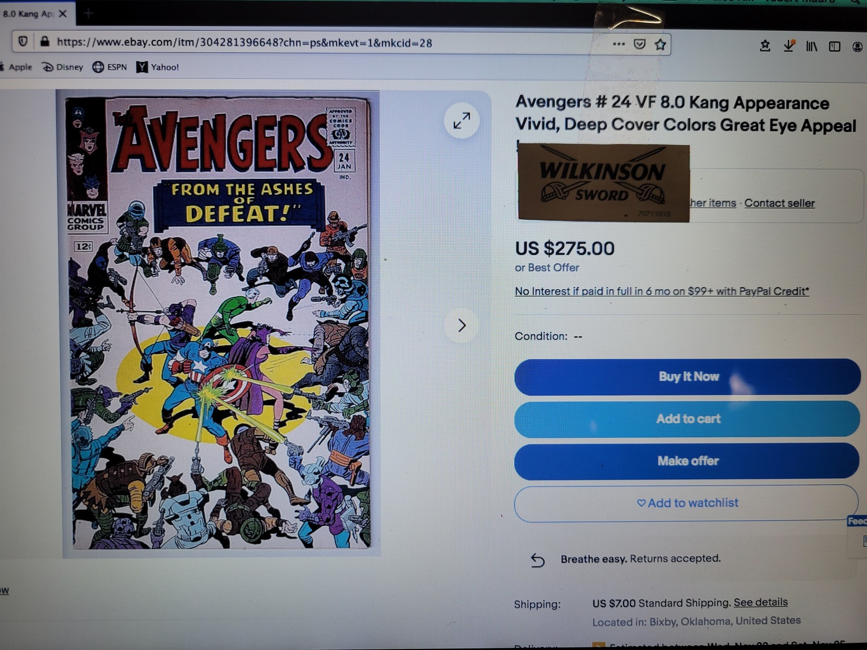Open the downloads arrow icon
This screenshot has height=650, width=867.
(789, 46)
